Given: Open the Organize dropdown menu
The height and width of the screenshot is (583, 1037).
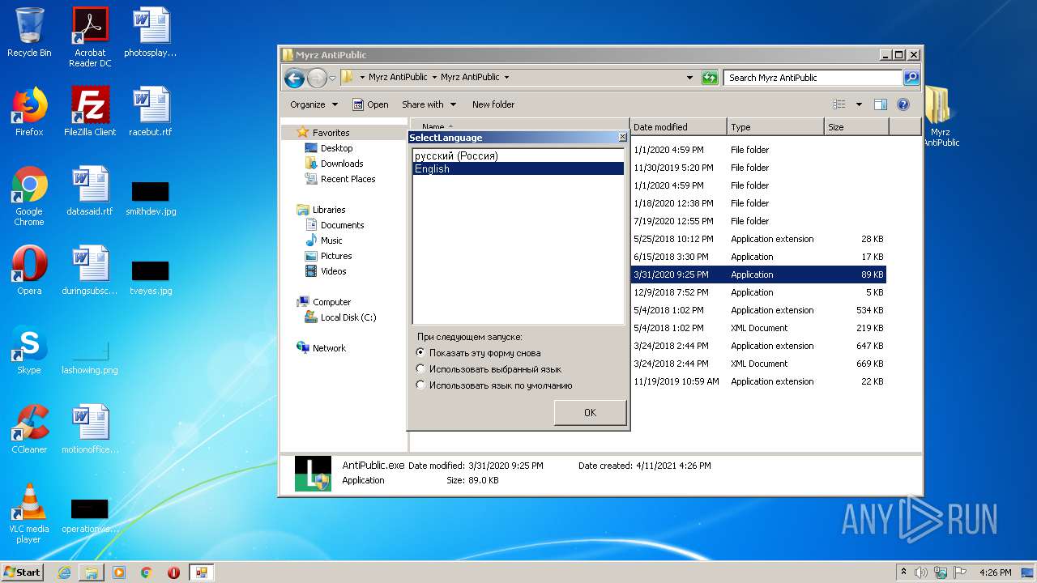Looking at the screenshot, I should coord(314,104).
